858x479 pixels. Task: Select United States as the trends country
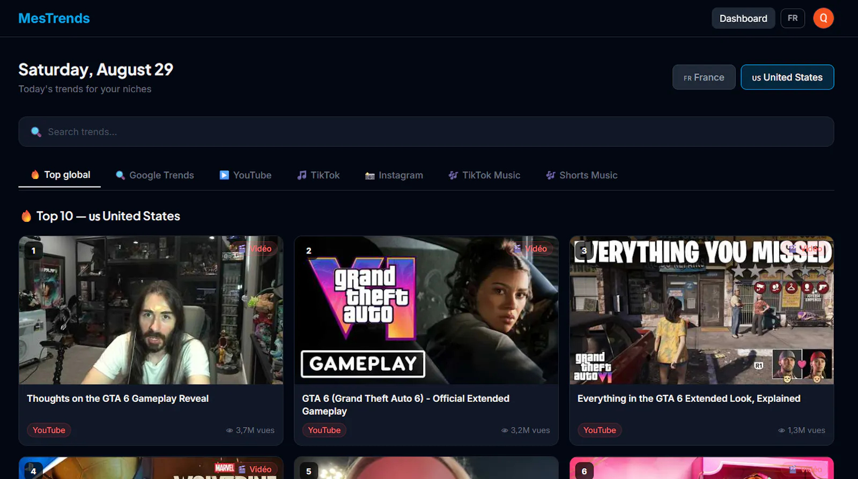787,77
